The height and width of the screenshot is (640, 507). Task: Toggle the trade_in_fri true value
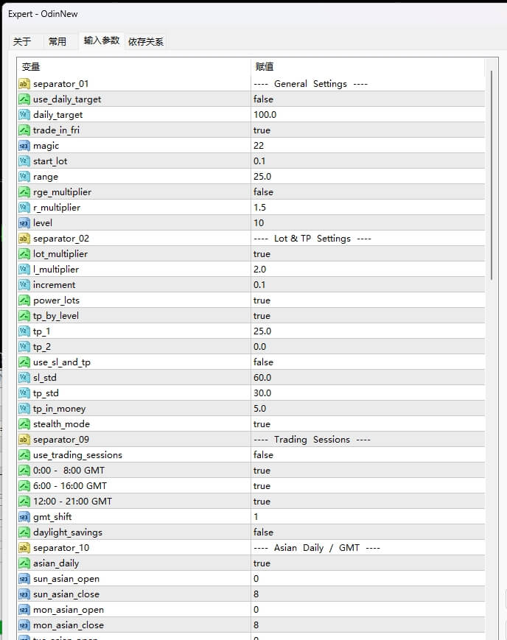tap(262, 130)
